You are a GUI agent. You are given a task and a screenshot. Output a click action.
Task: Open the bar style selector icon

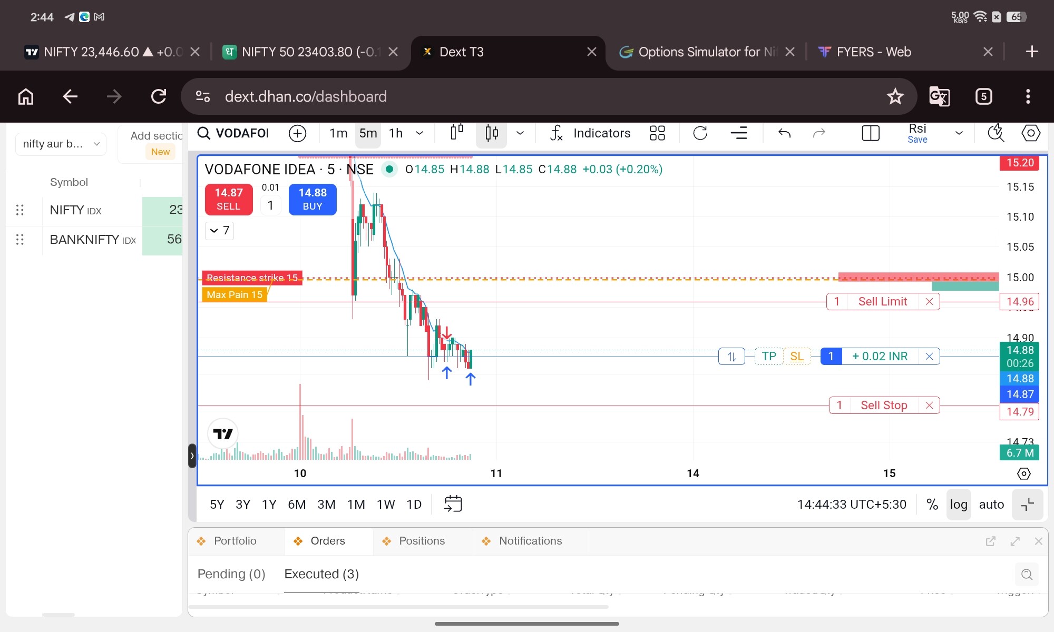(x=457, y=132)
